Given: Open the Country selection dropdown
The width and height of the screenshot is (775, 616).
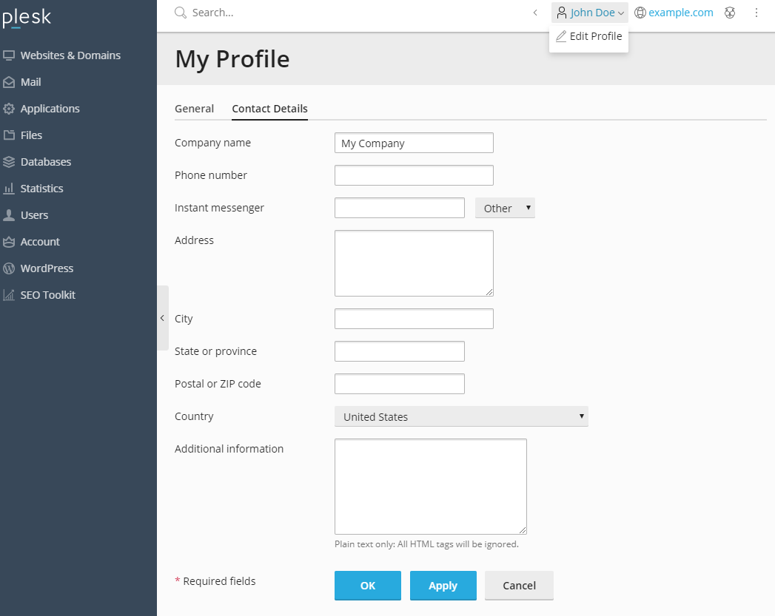Looking at the screenshot, I should pos(461,417).
